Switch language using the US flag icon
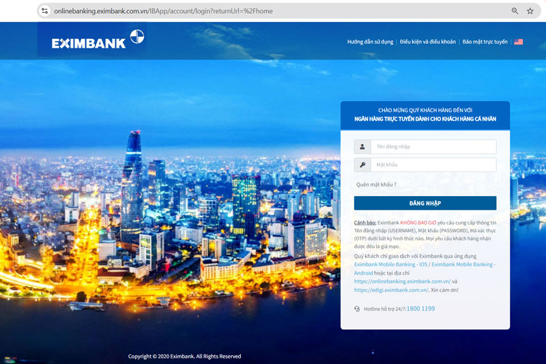 coord(519,42)
